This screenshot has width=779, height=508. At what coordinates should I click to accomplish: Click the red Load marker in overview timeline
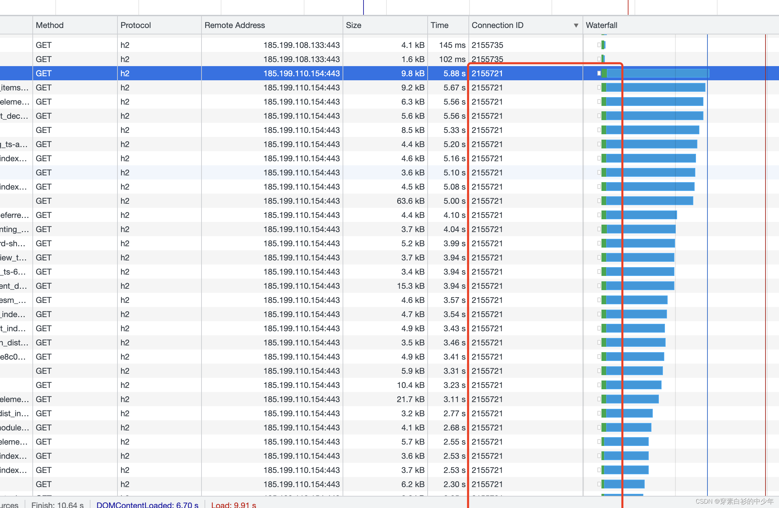628,7
